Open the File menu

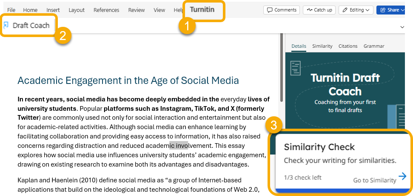[11, 10]
